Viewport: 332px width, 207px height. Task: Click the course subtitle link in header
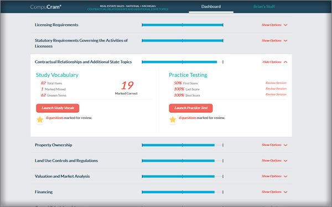128,9
